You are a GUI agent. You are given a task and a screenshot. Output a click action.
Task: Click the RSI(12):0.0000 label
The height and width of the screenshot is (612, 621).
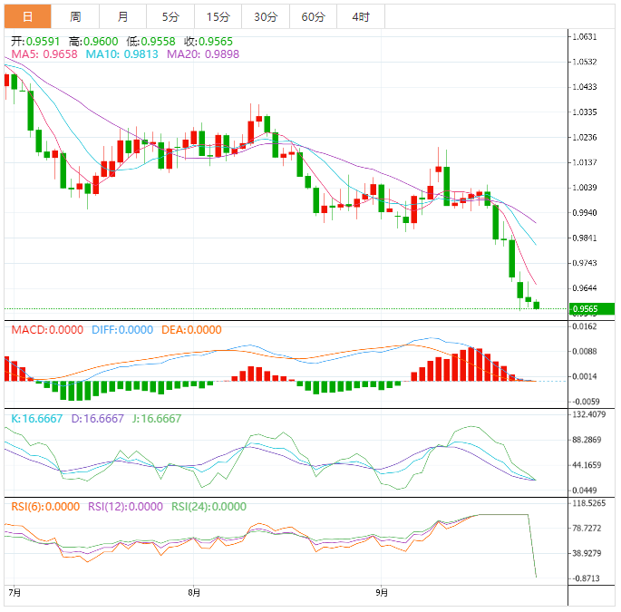(x=125, y=506)
